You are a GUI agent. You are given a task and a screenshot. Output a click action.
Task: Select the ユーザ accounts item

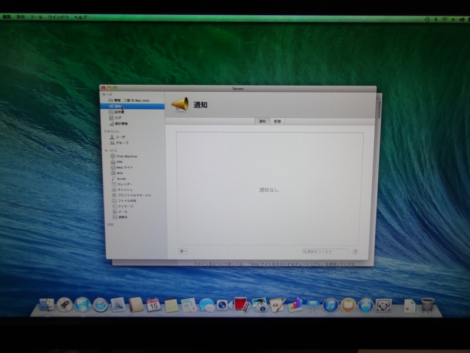click(117, 137)
